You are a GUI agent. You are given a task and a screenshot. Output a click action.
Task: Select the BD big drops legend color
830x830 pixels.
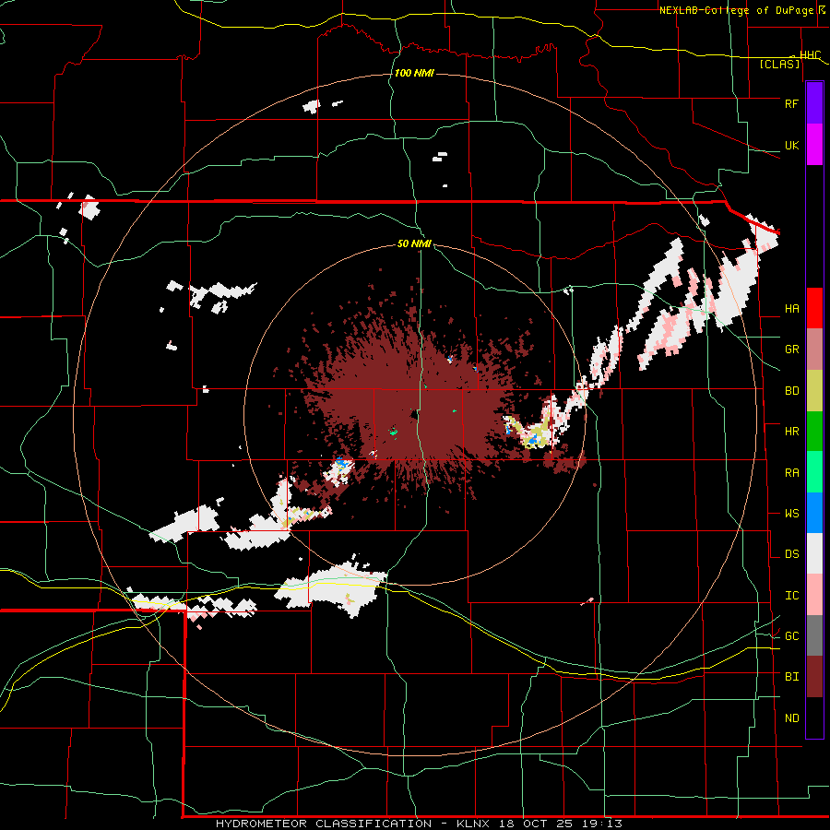tap(814, 391)
